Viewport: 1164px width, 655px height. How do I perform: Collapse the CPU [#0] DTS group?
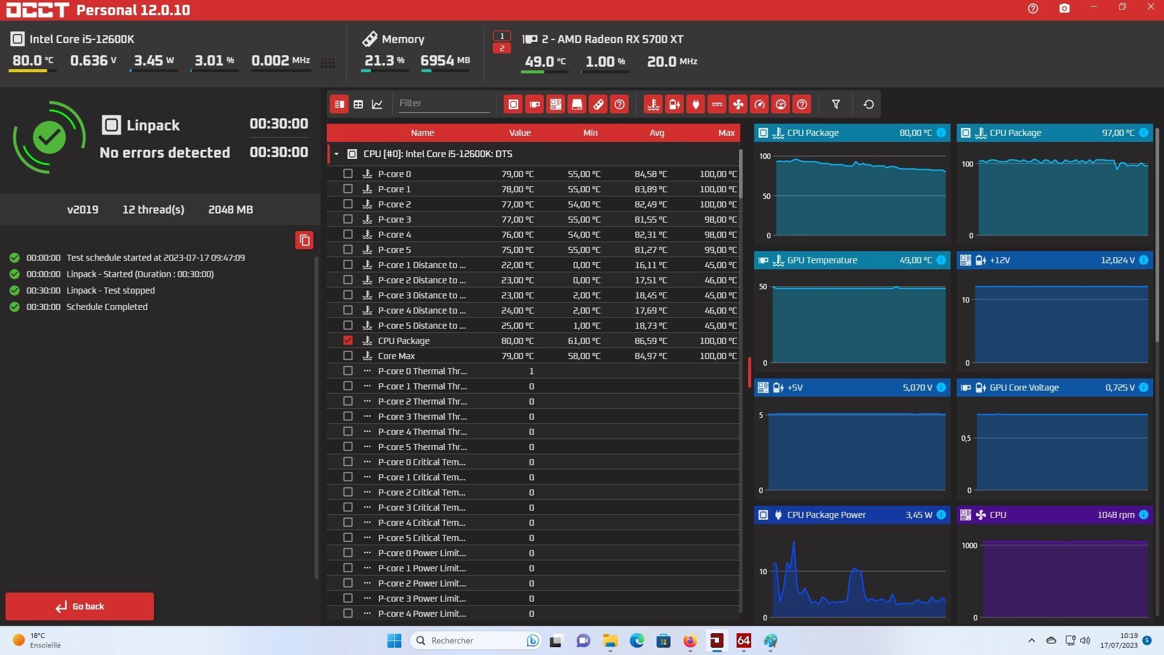[x=336, y=154]
